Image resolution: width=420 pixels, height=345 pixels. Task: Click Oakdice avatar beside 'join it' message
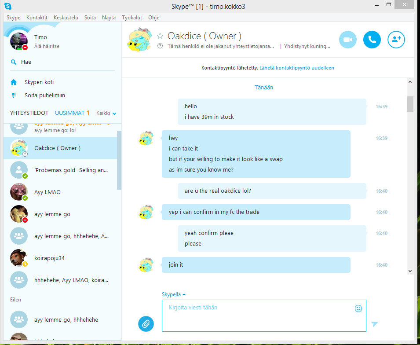pyautogui.click(x=146, y=265)
